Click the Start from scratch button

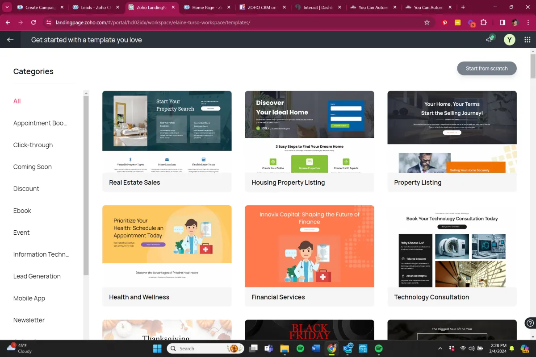click(487, 68)
